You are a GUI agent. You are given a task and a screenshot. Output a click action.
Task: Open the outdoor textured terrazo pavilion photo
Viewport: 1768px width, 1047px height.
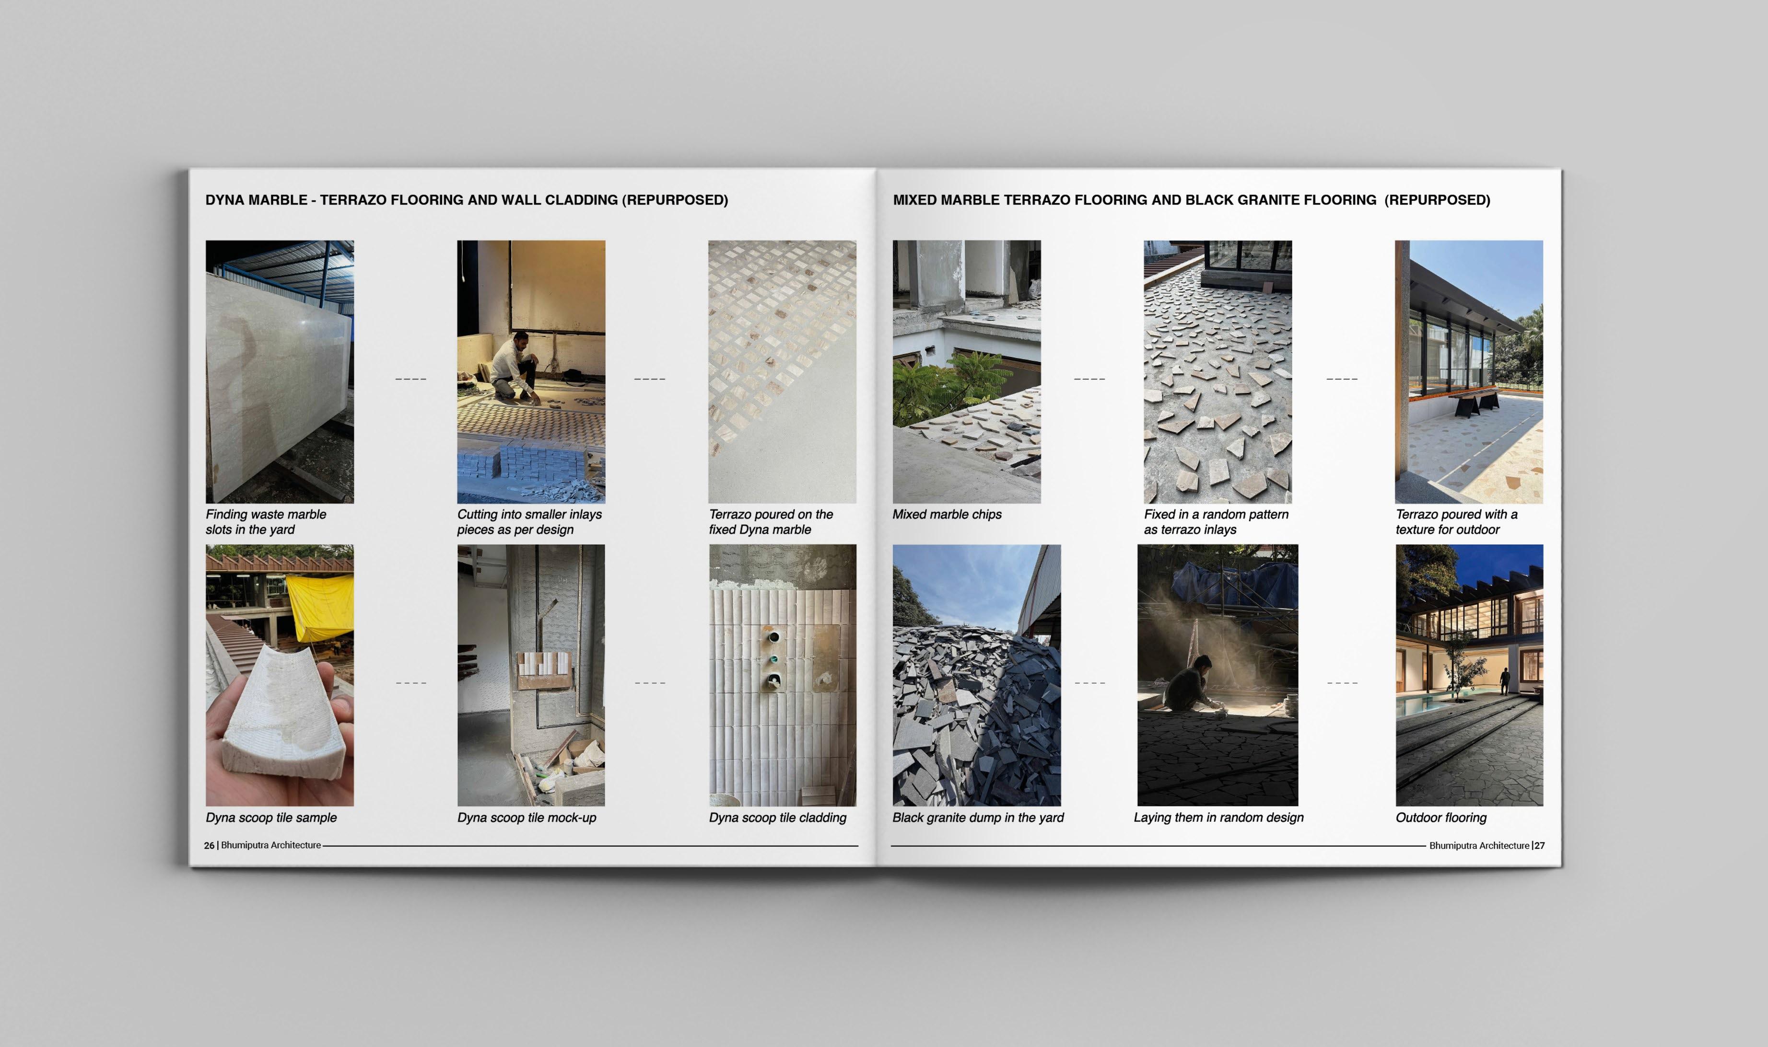point(1469,371)
